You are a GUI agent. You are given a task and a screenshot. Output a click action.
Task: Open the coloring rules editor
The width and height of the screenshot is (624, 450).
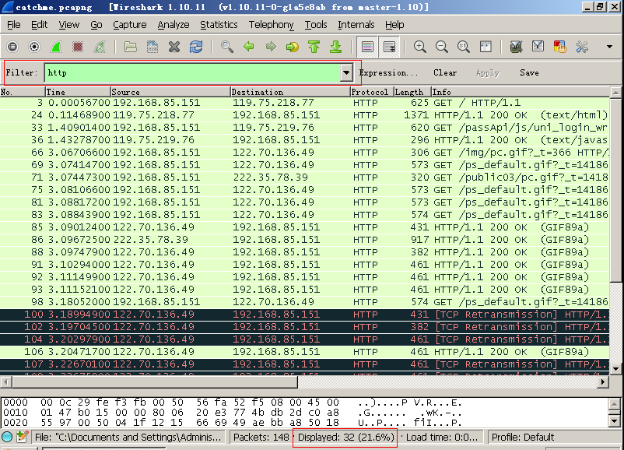(560, 47)
